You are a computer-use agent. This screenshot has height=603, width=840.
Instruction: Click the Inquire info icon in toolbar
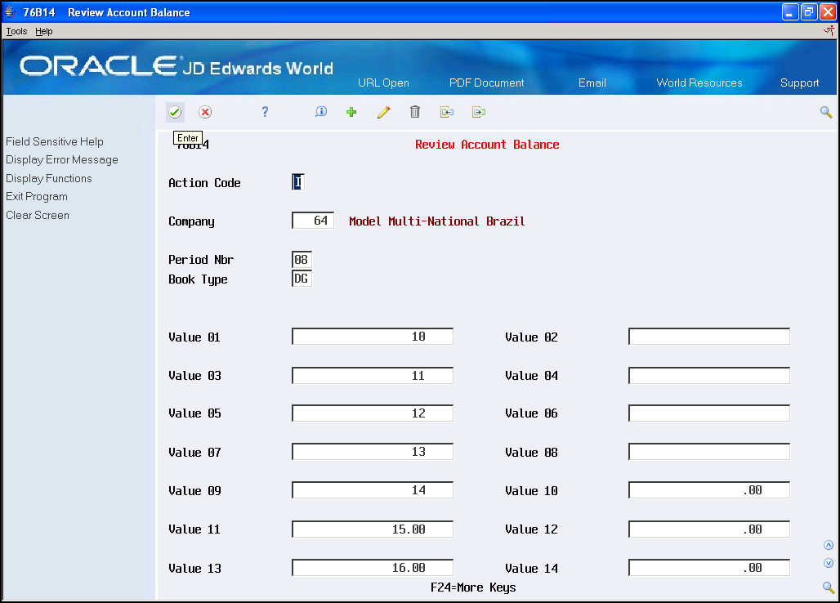point(321,111)
